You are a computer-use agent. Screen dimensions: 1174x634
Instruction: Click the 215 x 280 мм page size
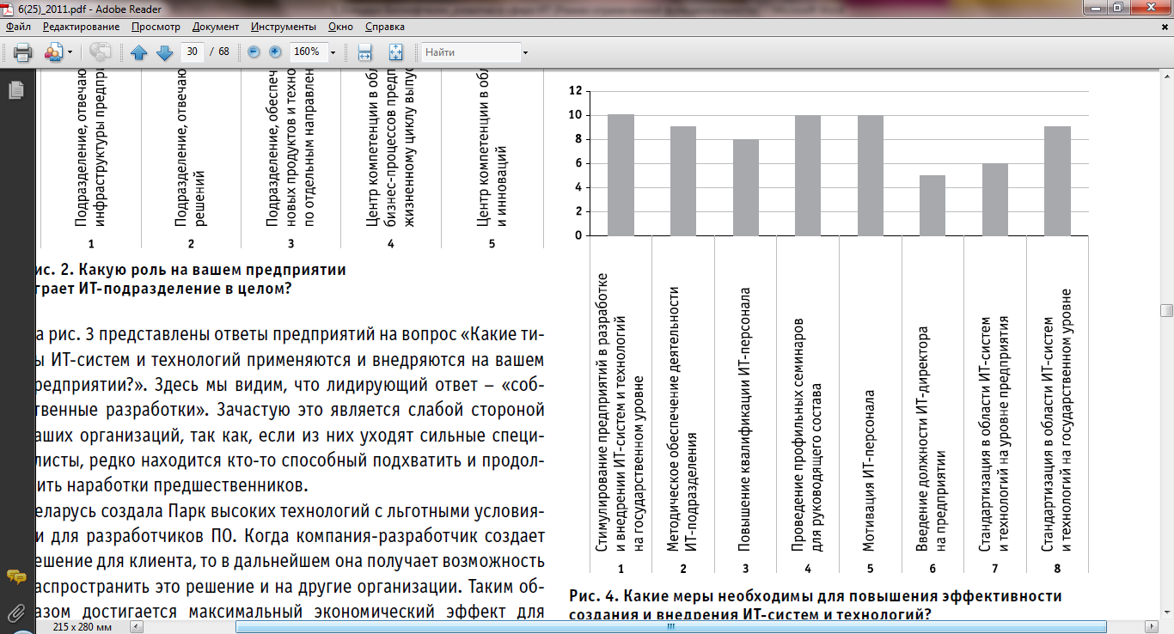83,628
